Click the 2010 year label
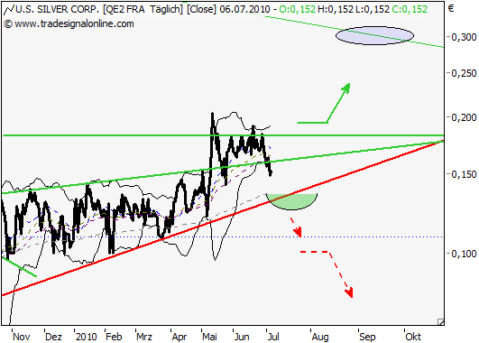The height and width of the screenshot is (343, 479). click(x=86, y=337)
